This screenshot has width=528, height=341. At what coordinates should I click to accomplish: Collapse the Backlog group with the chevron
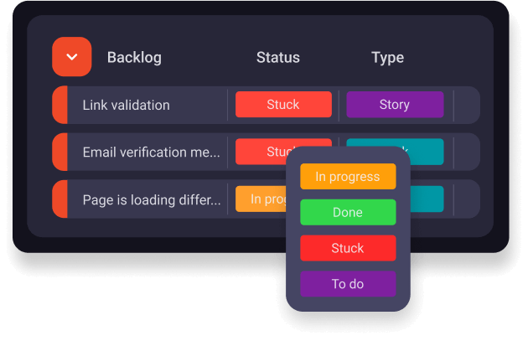coord(71,57)
